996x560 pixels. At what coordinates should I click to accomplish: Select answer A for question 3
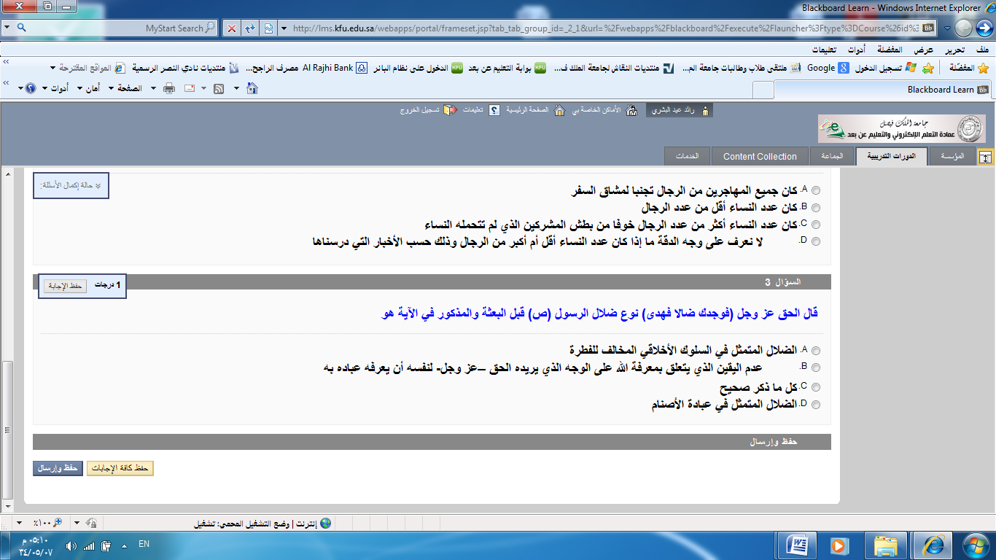click(x=815, y=351)
